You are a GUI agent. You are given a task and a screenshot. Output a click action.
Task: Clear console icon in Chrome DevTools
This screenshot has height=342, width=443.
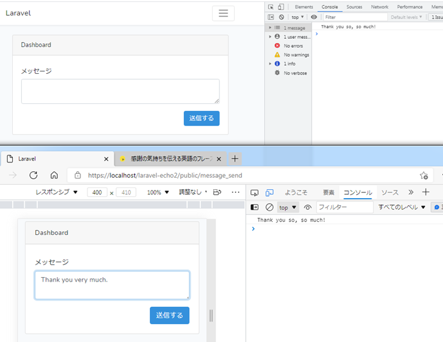point(282,17)
